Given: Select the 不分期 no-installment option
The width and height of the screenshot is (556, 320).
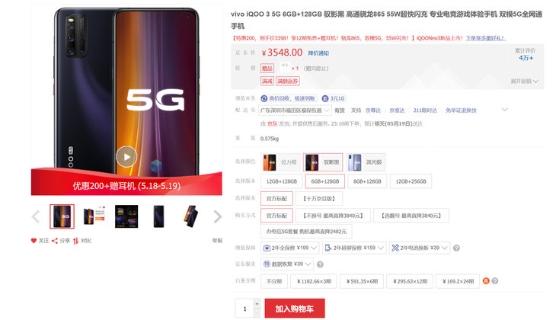Looking at the screenshot, I should coord(273,281).
